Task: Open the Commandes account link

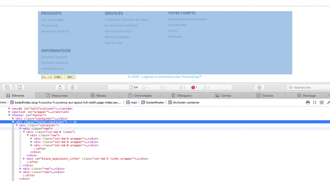Action: tap(178, 25)
